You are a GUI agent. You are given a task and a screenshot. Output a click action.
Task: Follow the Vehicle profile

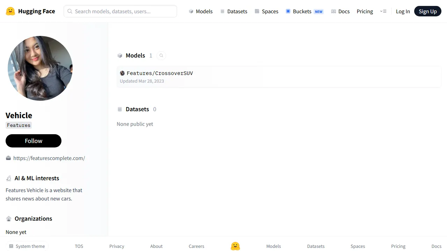pyautogui.click(x=34, y=141)
